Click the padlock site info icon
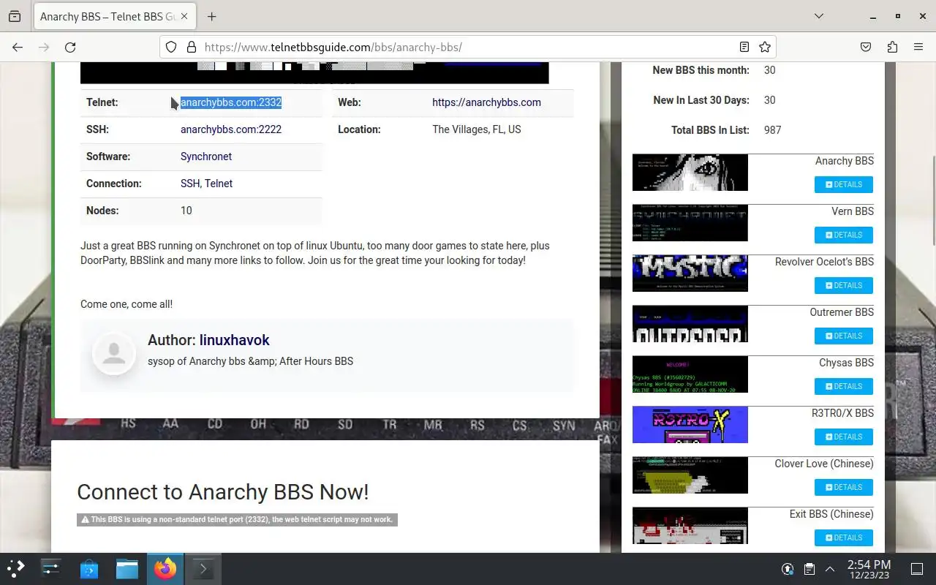Screen dimensions: 936x585 tap(192, 47)
